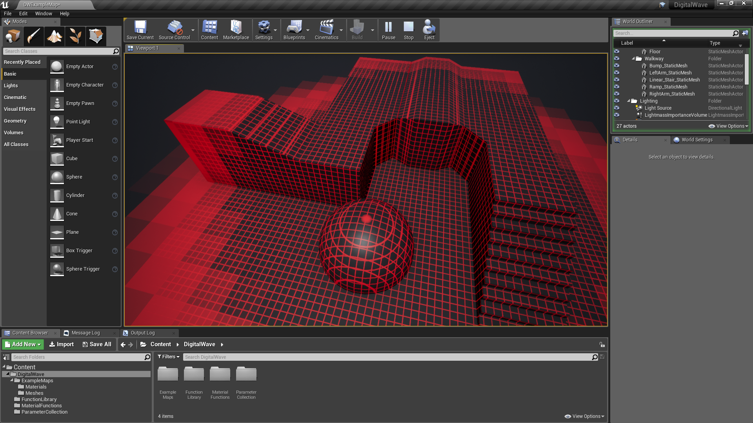
Task: Open the Window menu
Action: (x=44, y=13)
